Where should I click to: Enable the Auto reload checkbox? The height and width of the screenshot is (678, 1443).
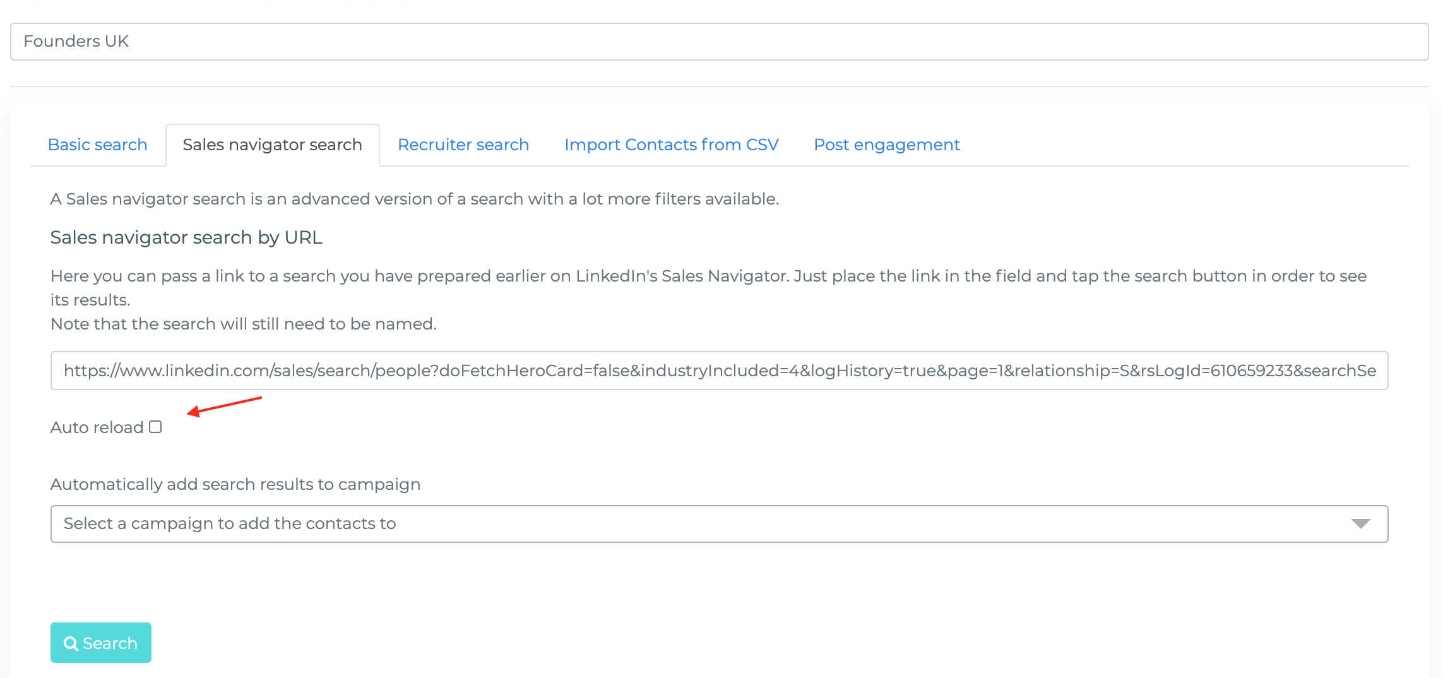(x=155, y=427)
